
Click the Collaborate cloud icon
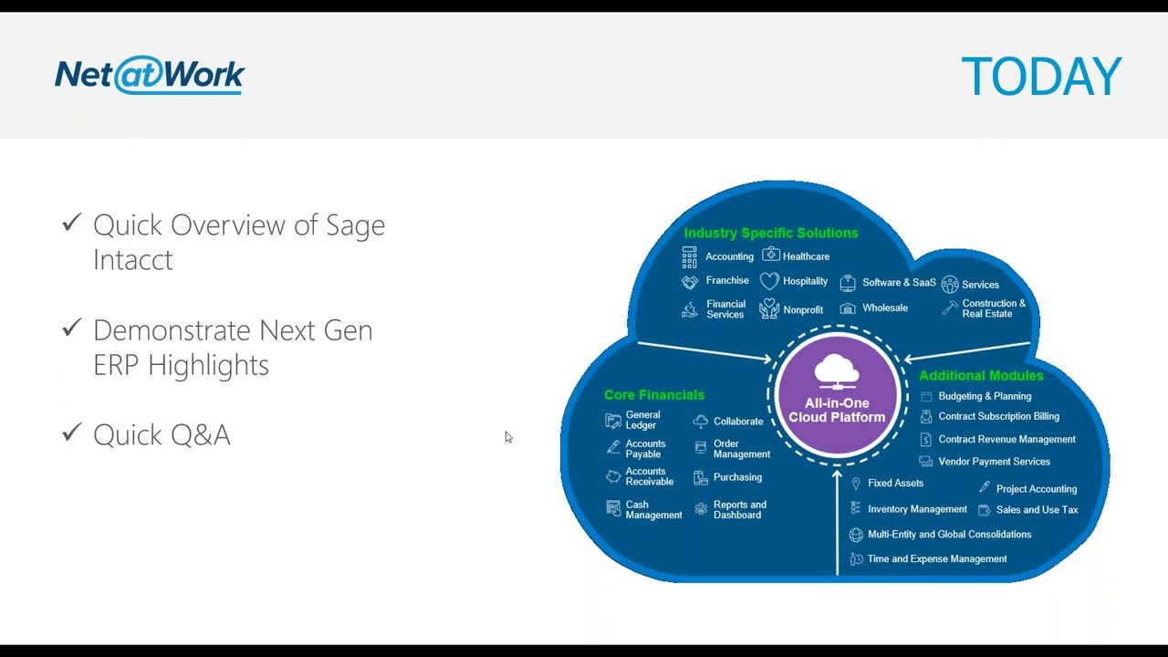click(701, 422)
